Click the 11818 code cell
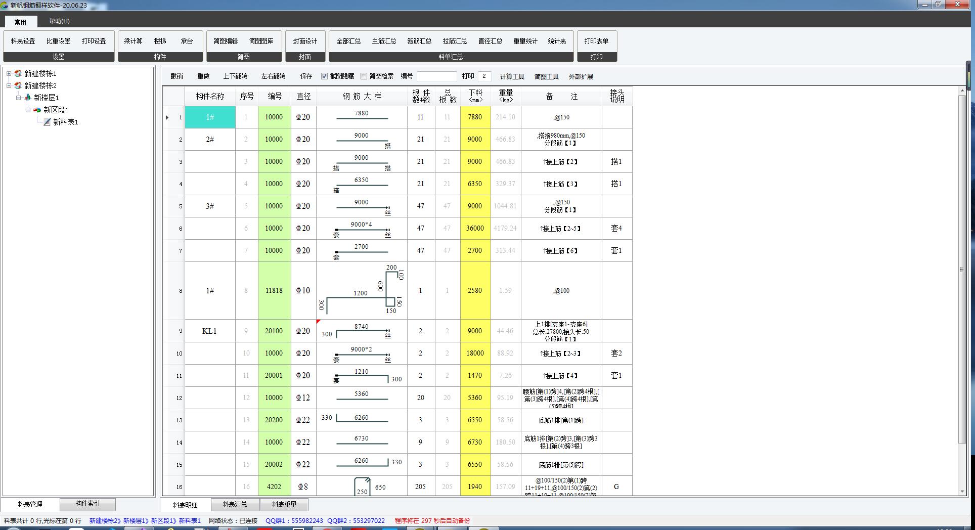The image size is (975, 530). (x=274, y=290)
